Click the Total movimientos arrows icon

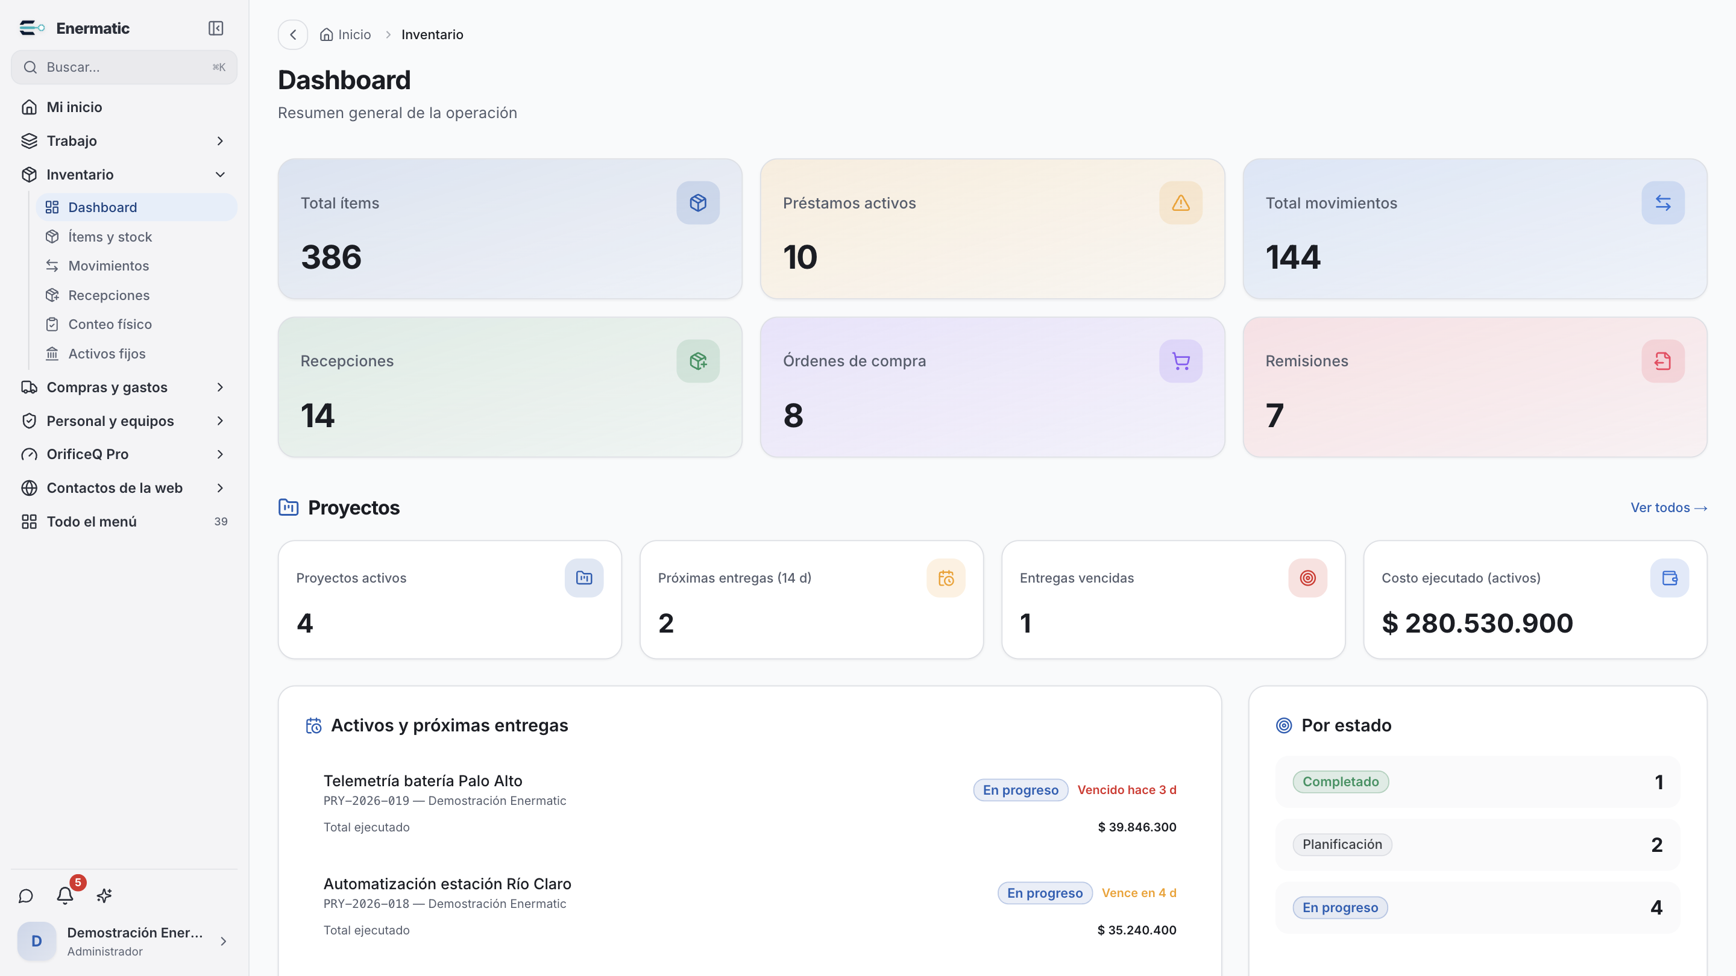(1663, 203)
